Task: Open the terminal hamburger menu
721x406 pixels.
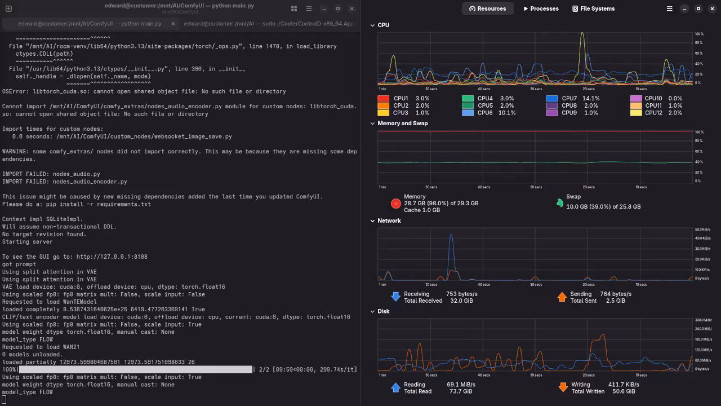Action: tap(309, 8)
